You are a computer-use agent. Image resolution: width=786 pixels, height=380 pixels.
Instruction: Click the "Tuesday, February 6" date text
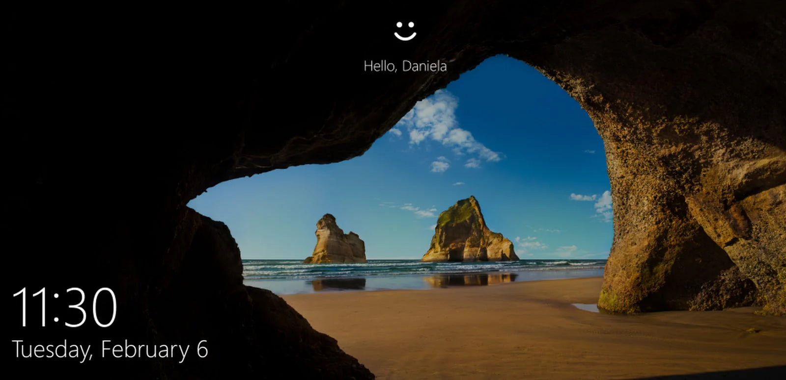point(110,350)
